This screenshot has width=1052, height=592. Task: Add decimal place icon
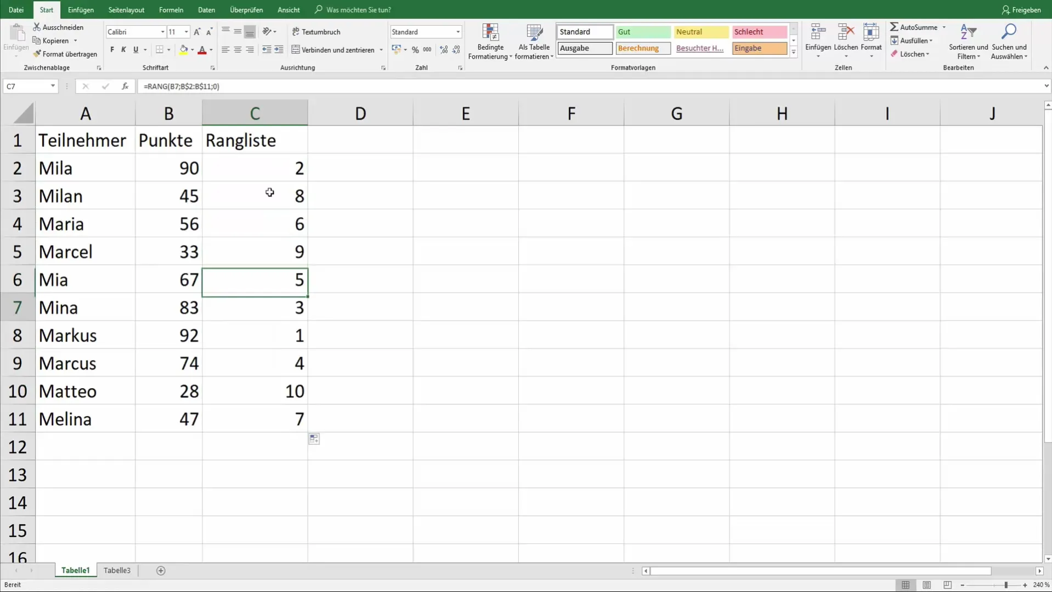(x=444, y=49)
